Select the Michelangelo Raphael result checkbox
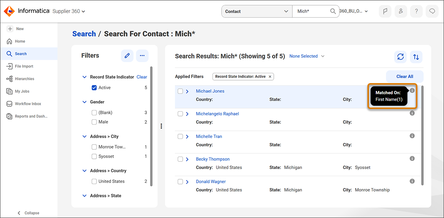 (180, 114)
